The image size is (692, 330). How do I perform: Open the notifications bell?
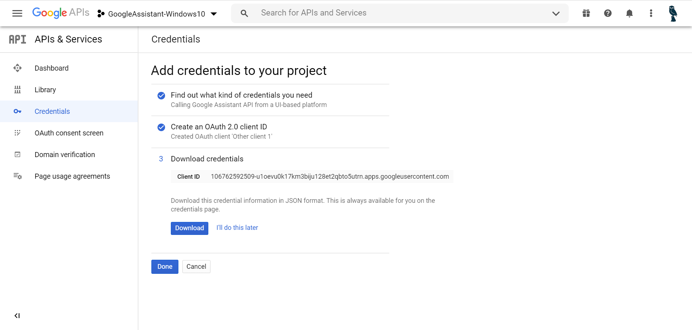click(x=629, y=13)
